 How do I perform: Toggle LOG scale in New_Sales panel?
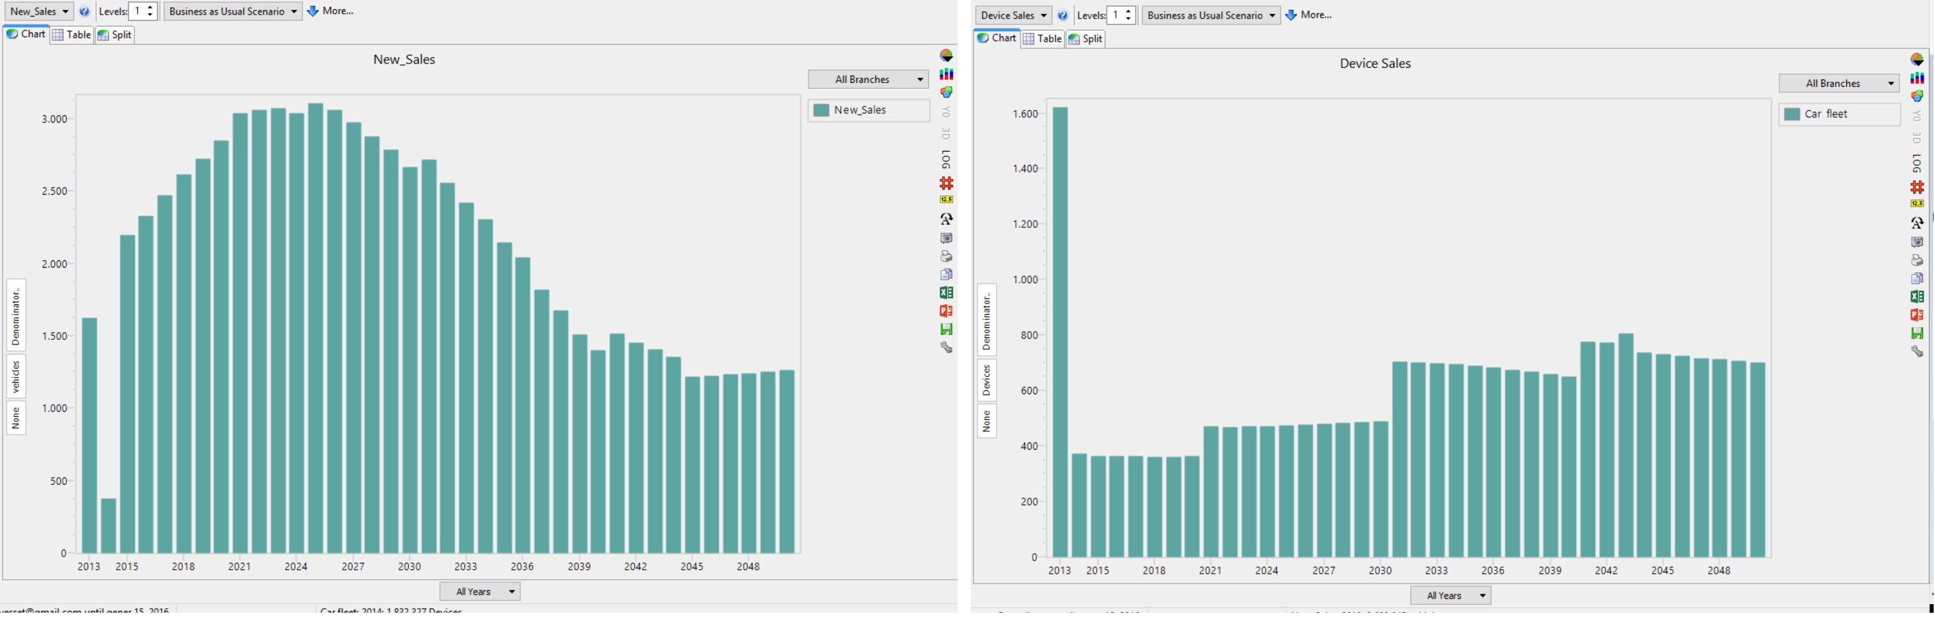tap(946, 159)
